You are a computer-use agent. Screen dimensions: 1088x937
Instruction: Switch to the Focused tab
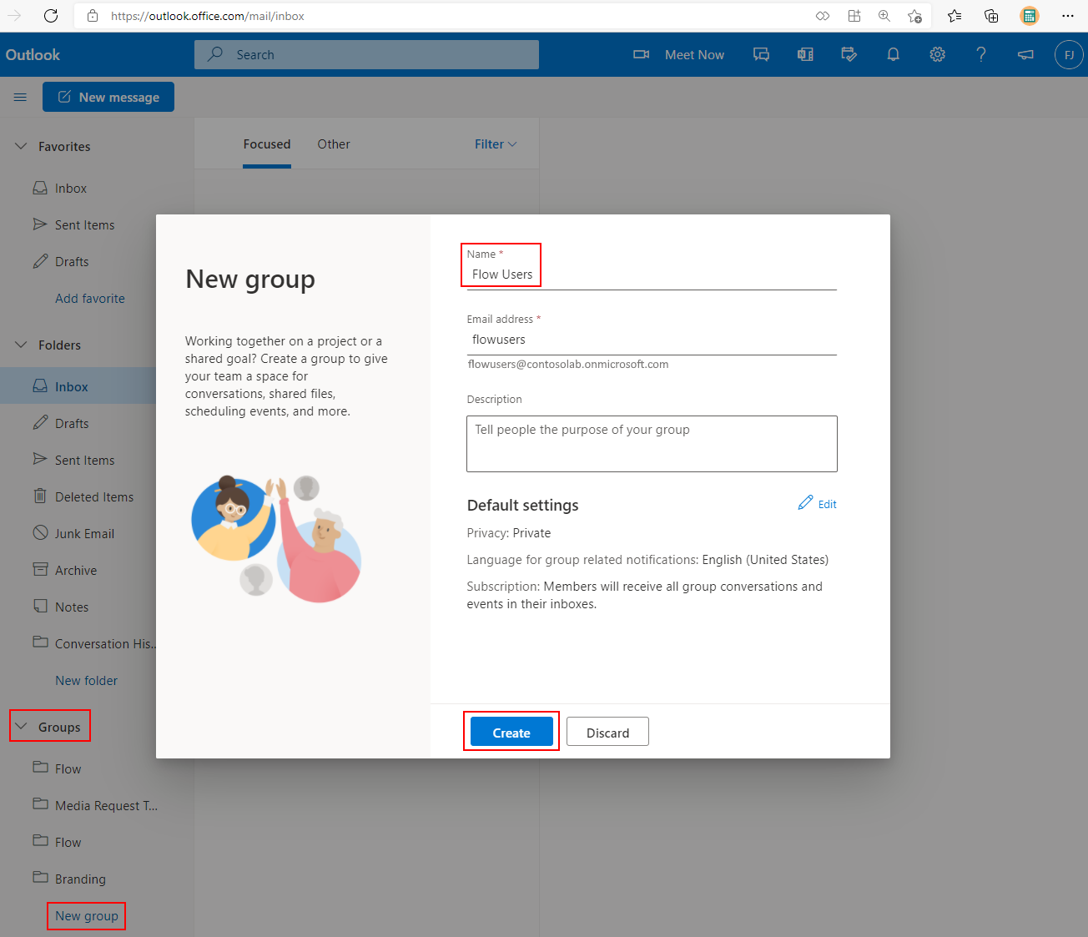[x=267, y=144]
